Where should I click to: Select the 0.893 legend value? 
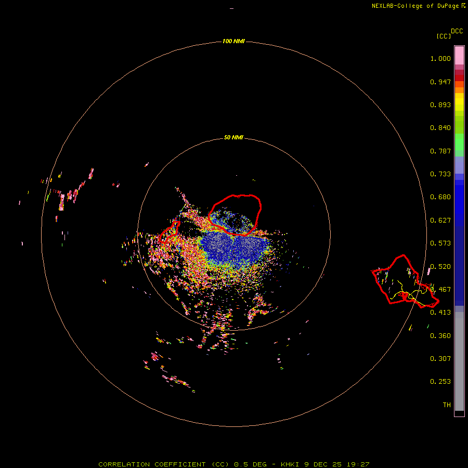440,105
